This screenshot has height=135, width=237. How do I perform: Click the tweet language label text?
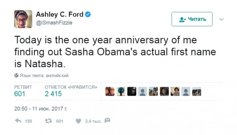tap(44, 76)
